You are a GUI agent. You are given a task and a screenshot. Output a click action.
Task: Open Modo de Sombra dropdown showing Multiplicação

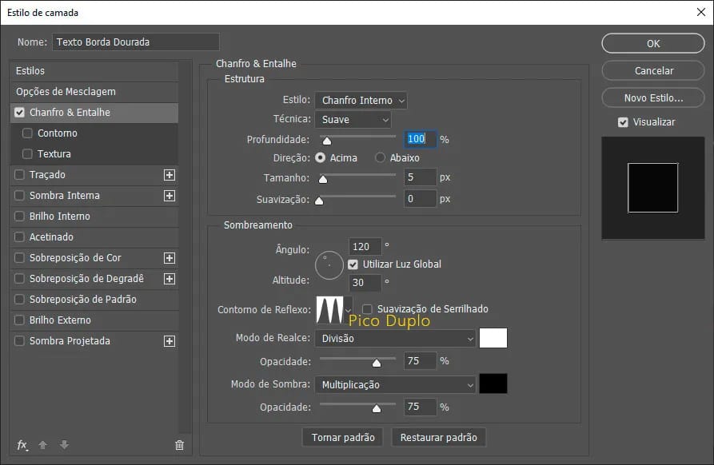tap(395, 385)
